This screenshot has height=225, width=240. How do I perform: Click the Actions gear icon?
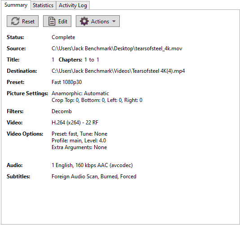point(84,21)
